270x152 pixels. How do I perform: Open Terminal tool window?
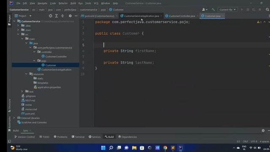click(78, 137)
